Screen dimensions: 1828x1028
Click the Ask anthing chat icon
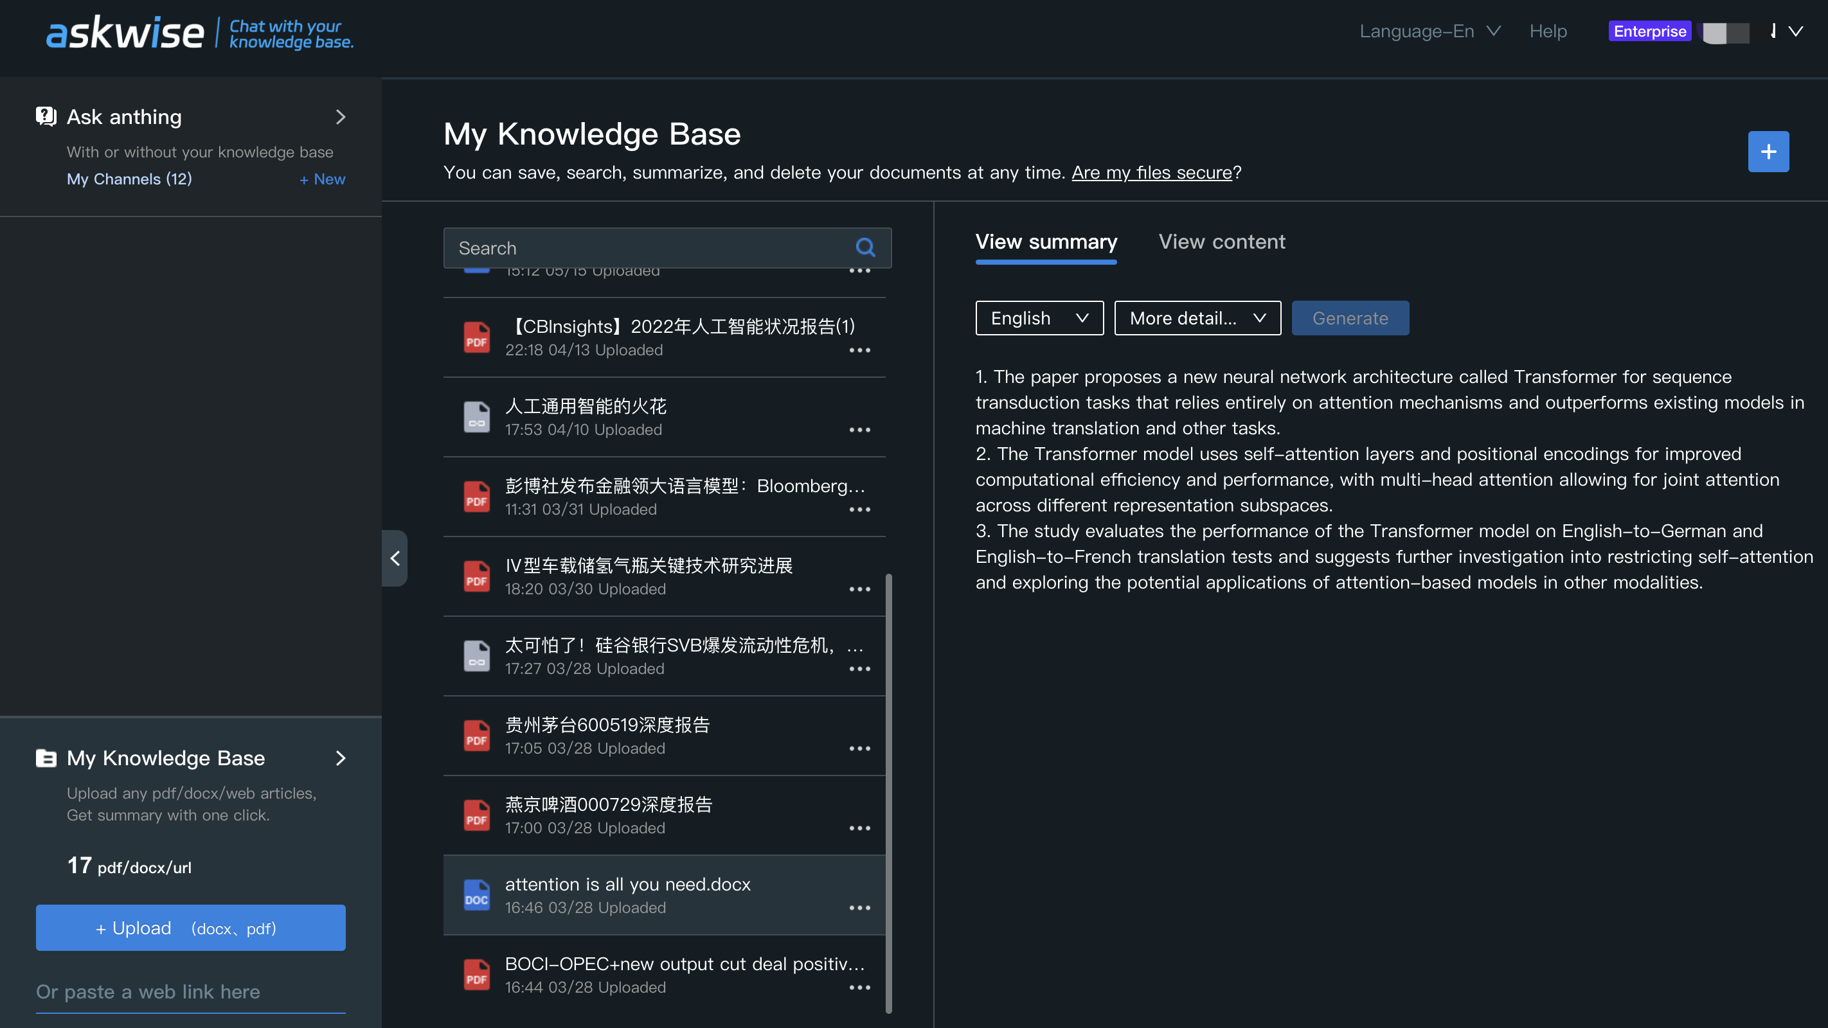46,116
